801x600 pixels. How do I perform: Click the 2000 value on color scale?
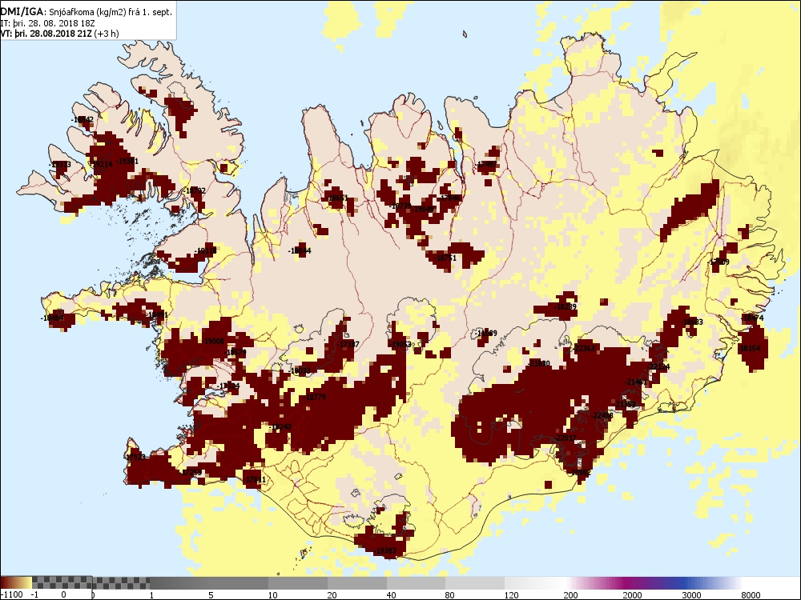pos(632,595)
